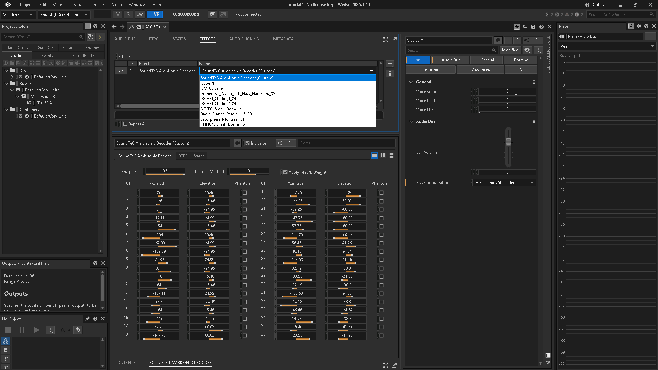Click the Modified filter button
The width and height of the screenshot is (658, 370).
pos(510,50)
